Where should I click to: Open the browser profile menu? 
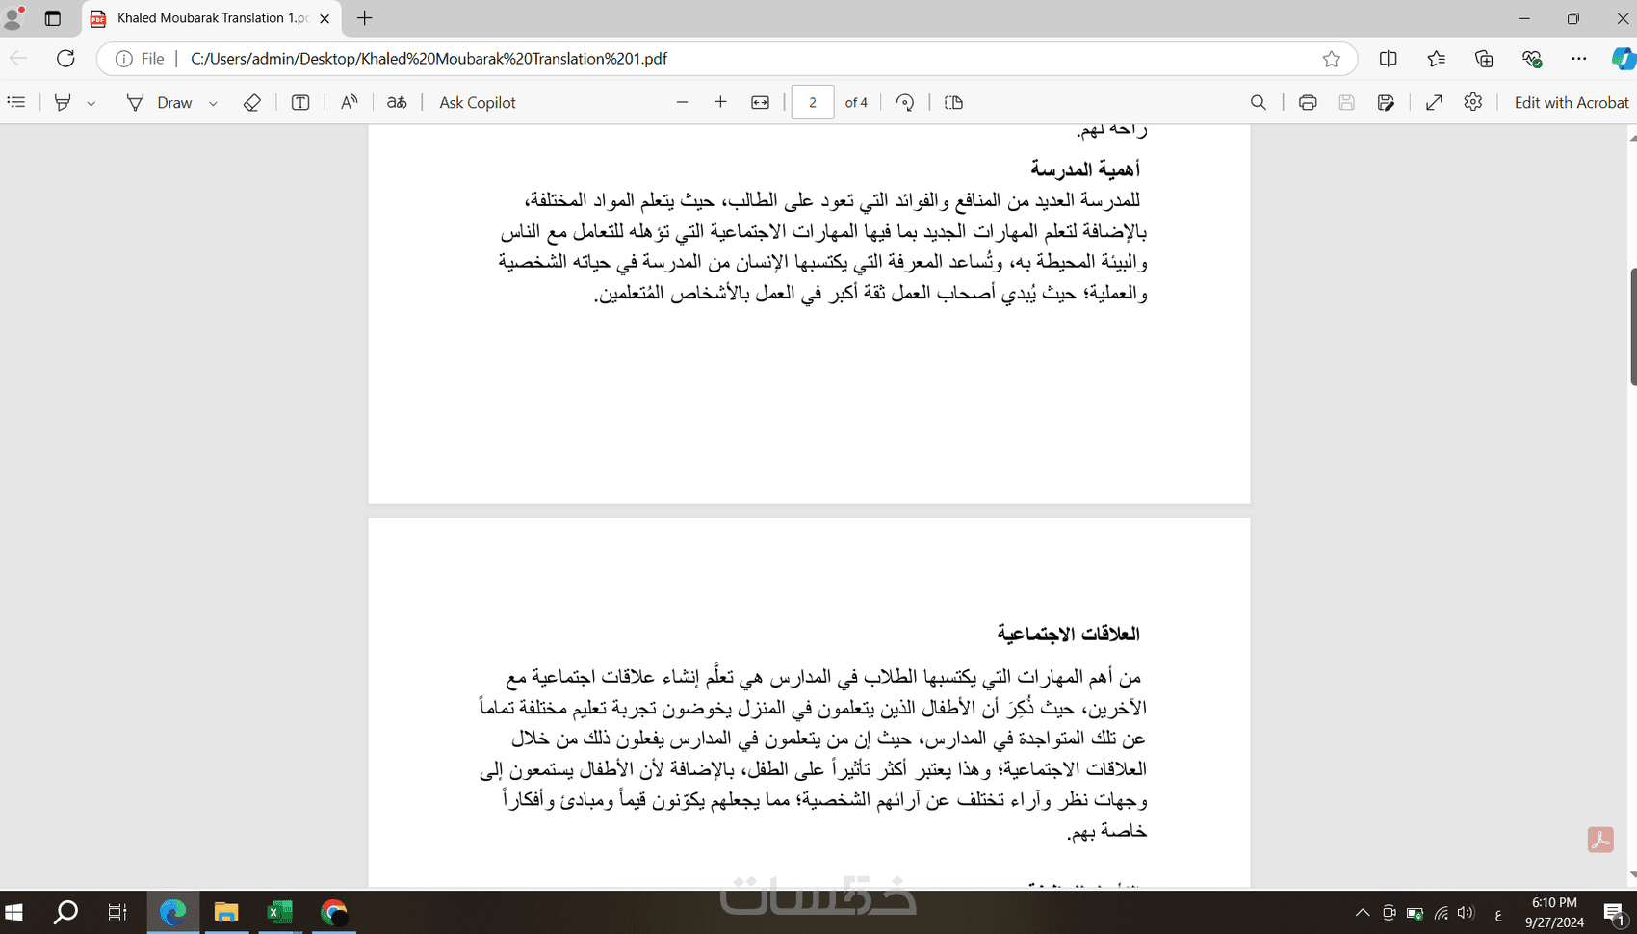pyautogui.click(x=13, y=17)
